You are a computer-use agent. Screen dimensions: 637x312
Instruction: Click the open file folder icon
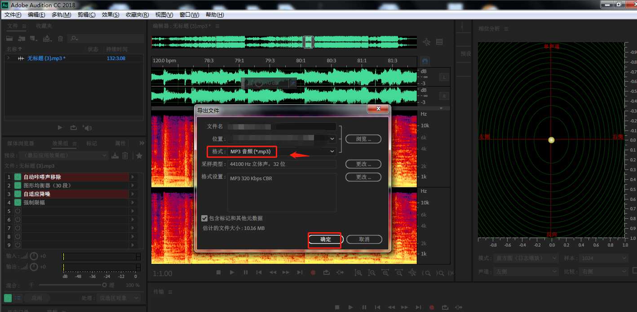[x=9, y=39]
